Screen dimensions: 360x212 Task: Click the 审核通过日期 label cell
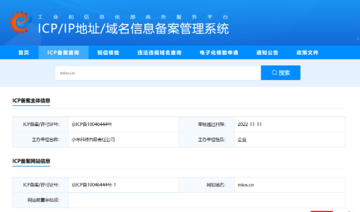click(207, 124)
